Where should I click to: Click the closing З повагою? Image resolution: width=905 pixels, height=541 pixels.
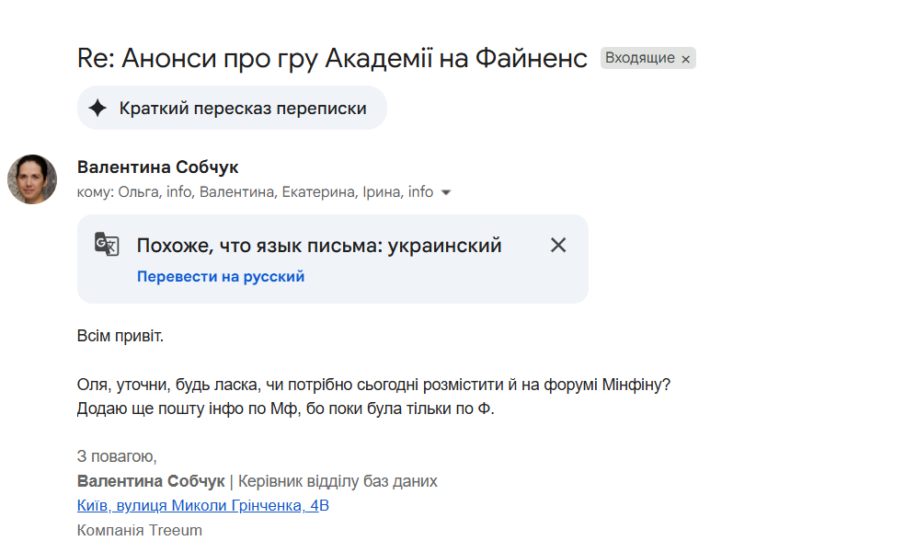[x=117, y=456]
